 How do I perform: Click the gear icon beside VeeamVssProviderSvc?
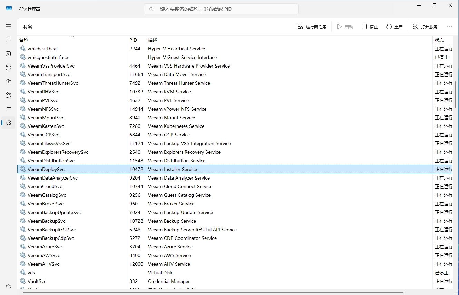[x=23, y=66]
